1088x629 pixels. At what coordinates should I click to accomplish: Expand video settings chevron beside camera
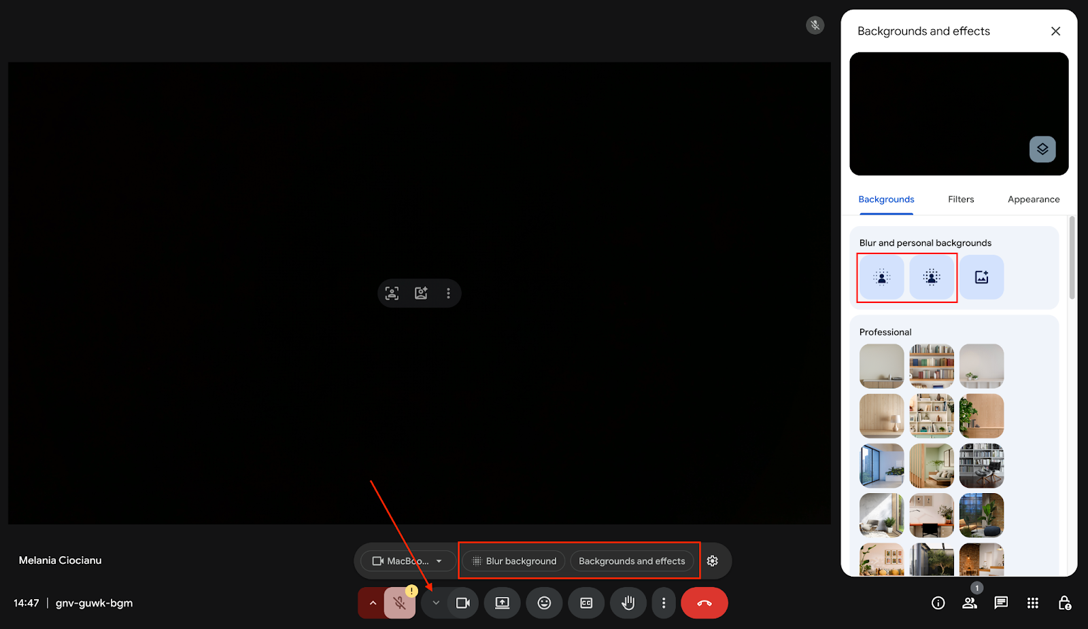tap(436, 603)
